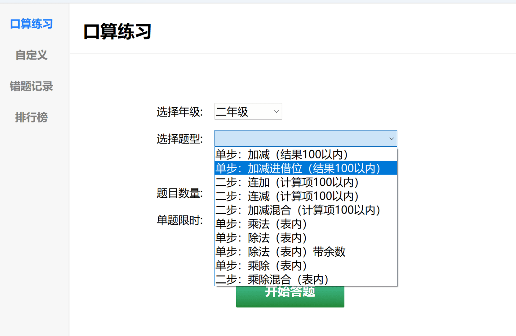Open the 口算练习 section in sidebar
The image size is (516, 336).
tap(31, 24)
